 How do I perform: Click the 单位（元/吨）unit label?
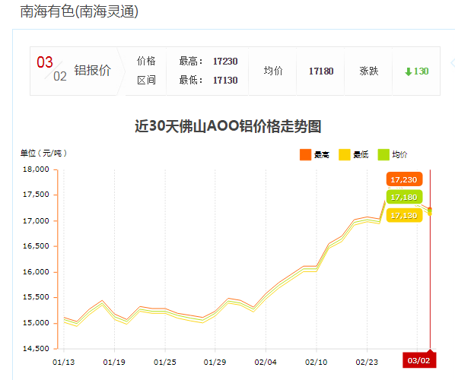(43, 153)
